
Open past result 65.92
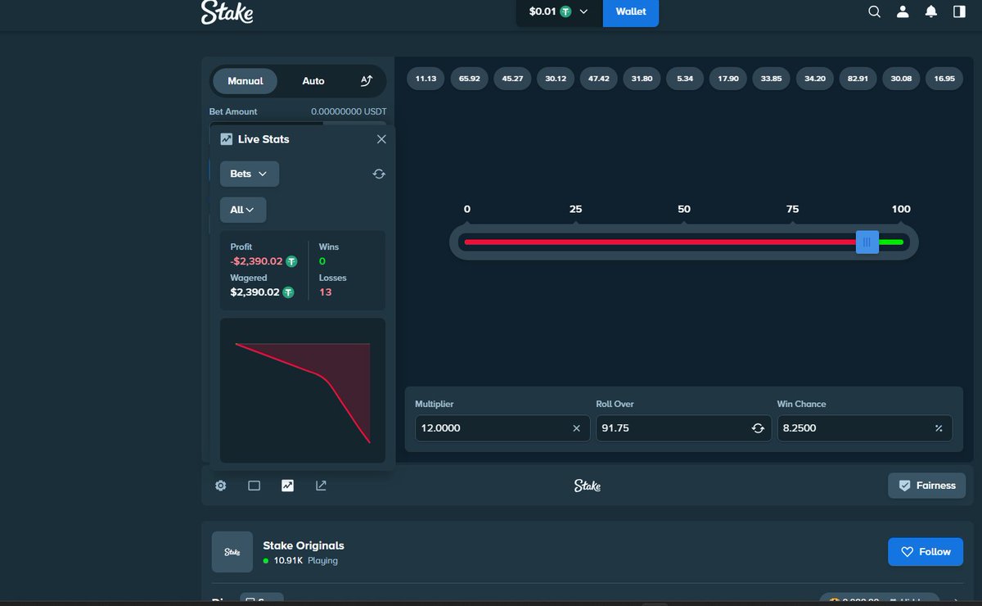click(469, 79)
